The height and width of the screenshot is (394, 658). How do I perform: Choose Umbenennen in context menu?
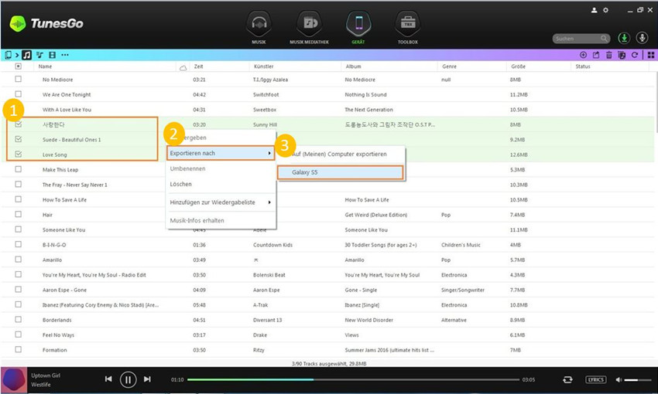187,168
